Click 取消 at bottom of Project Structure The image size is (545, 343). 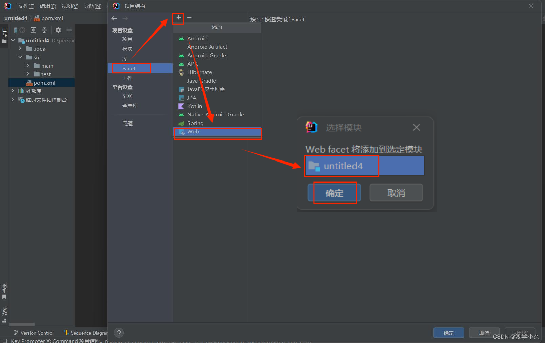click(x=484, y=333)
